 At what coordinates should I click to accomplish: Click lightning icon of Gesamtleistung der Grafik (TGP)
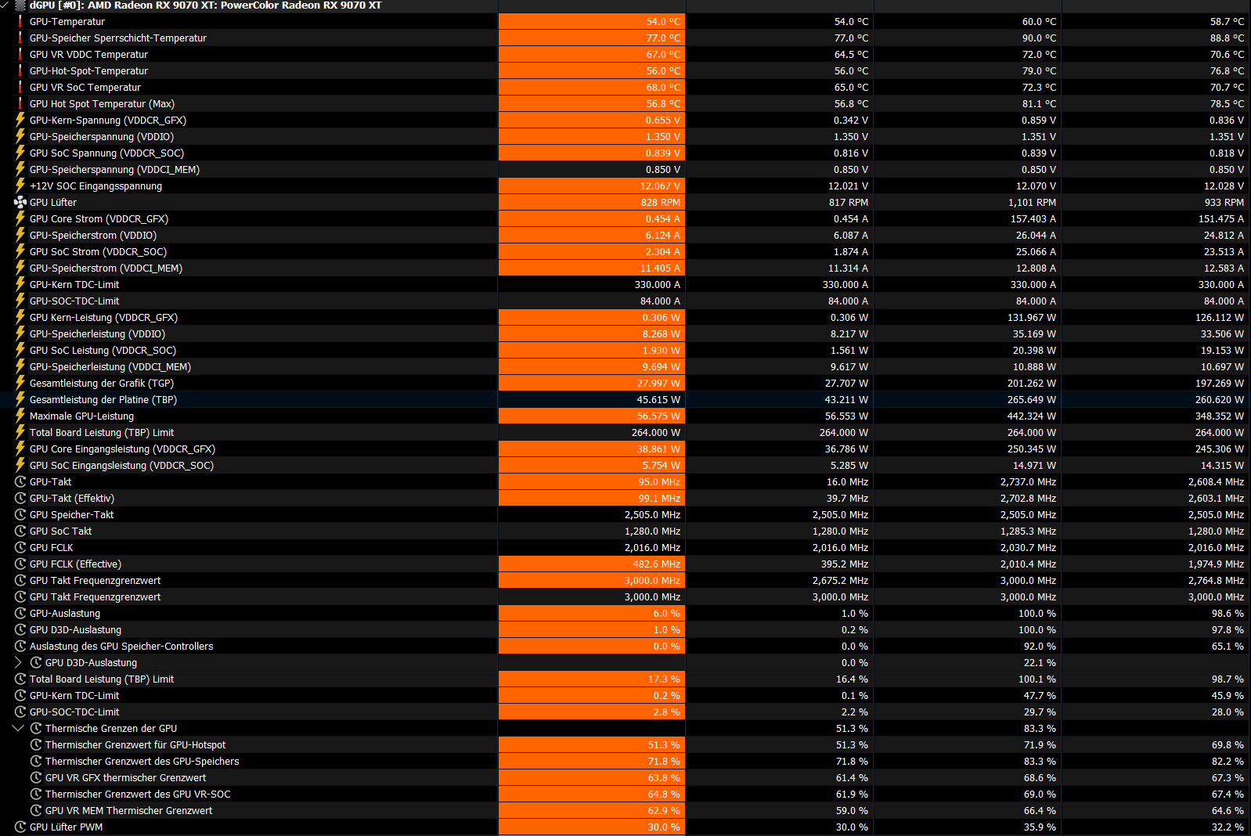coord(20,383)
